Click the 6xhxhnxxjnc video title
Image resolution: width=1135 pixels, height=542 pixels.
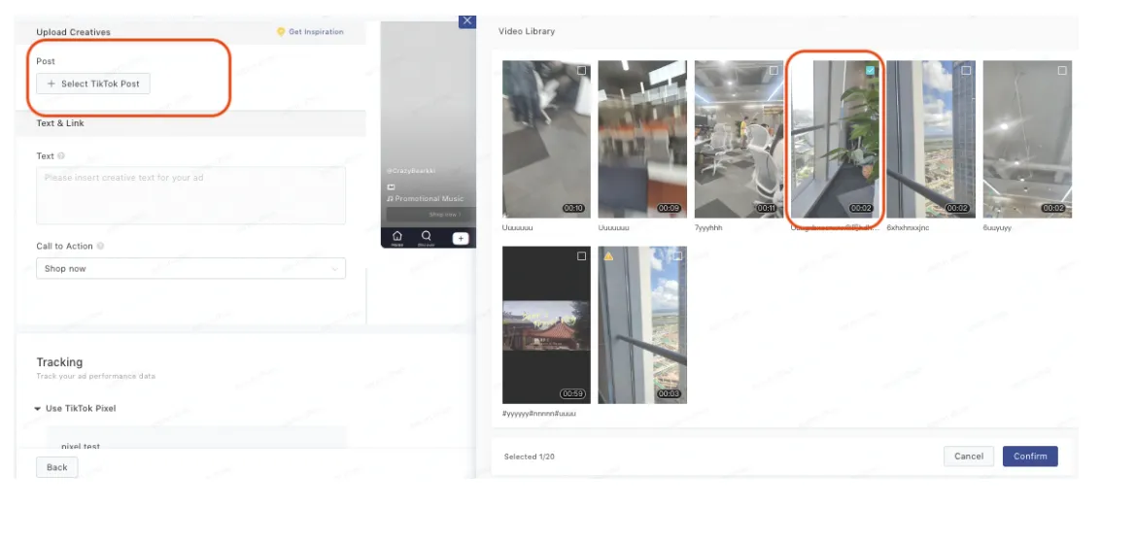point(908,228)
